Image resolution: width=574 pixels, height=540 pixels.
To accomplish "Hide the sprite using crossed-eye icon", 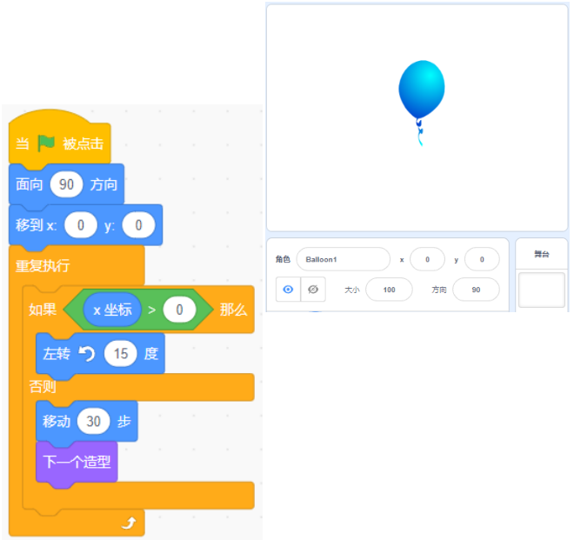I will (x=313, y=290).
